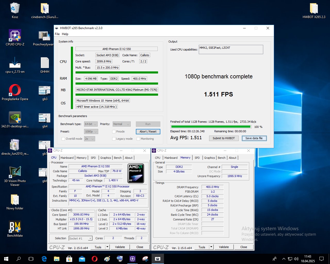Open the taskbar search magnifier
This screenshot has height=264, width=330.
19,259
